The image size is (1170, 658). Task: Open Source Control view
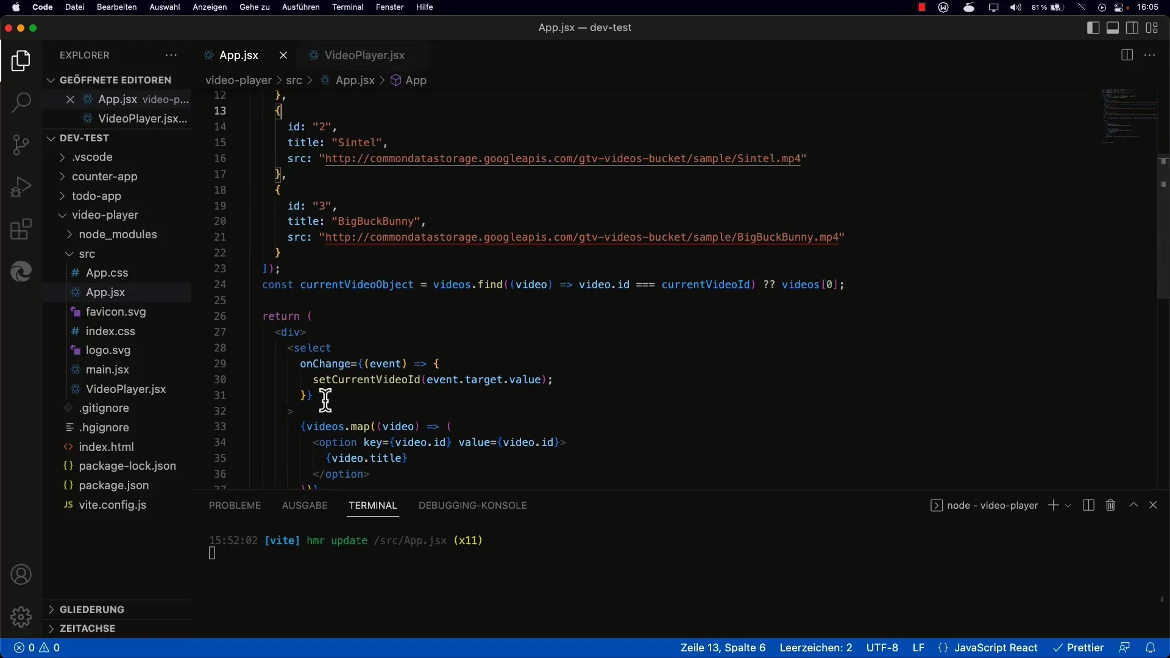(21, 145)
